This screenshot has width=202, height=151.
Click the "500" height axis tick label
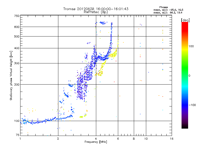pos(17,36)
